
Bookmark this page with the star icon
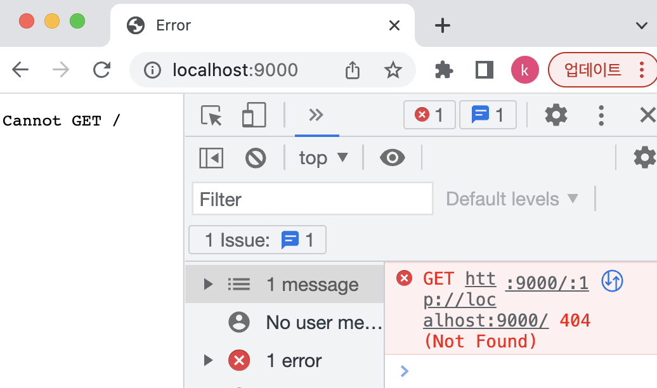(x=393, y=70)
